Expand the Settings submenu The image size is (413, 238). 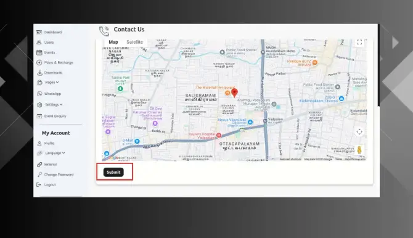point(54,105)
